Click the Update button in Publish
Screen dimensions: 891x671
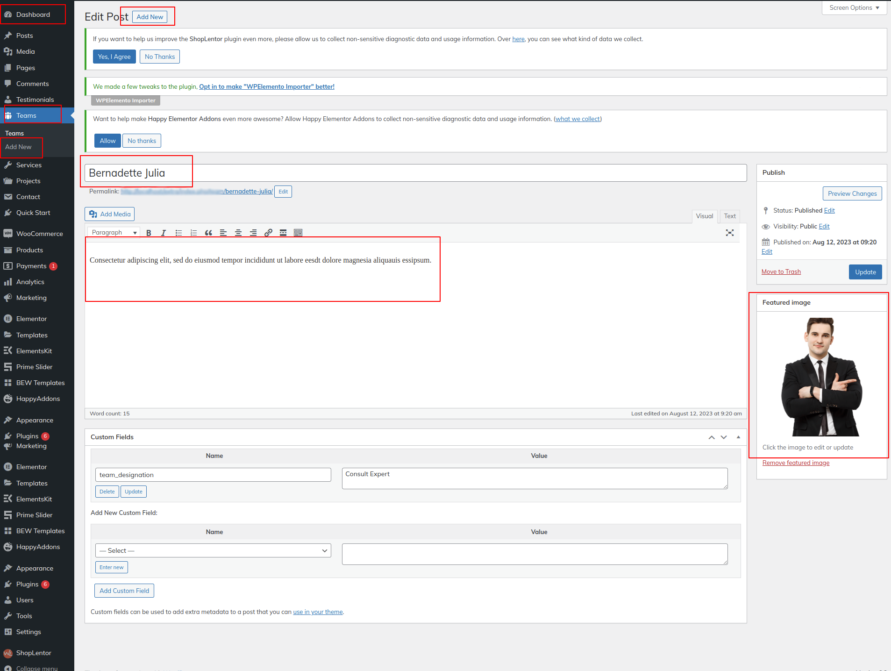point(865,272)
